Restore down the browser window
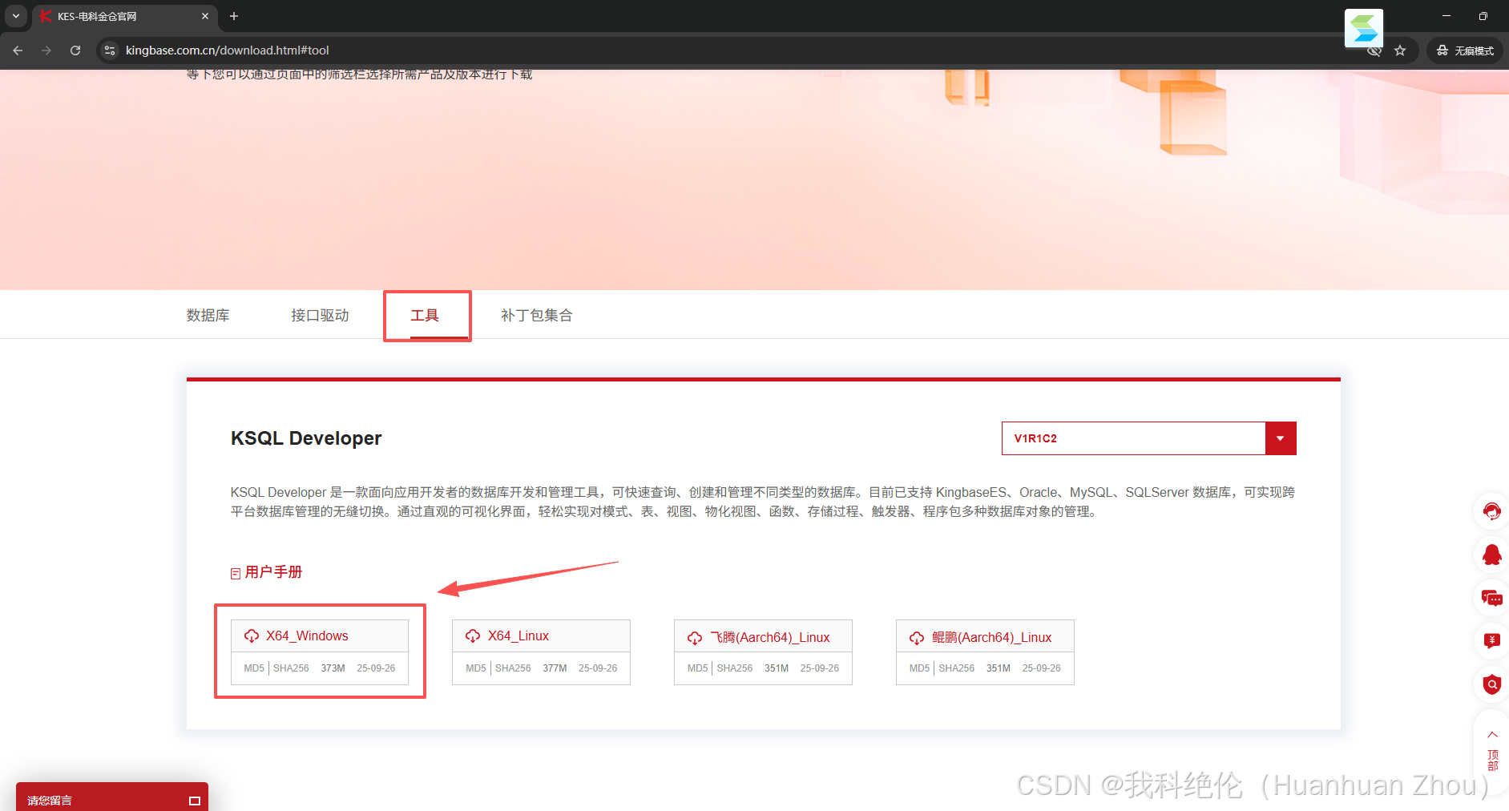Screen dimensions: 1509x811 (1483, 16)
